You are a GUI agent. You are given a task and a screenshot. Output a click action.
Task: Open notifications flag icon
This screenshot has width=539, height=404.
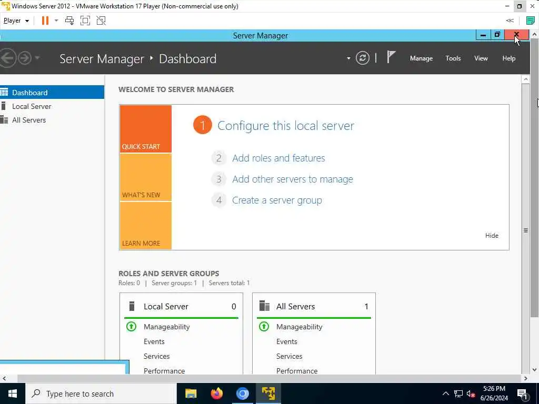coord(391,57)
